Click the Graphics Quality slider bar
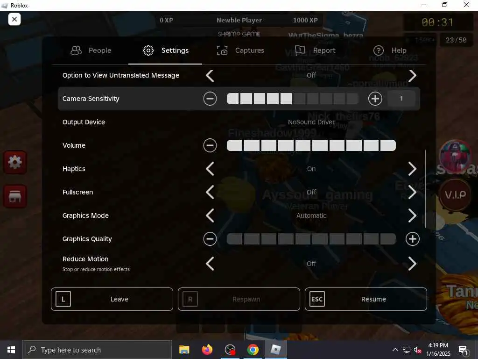The height and width of the screenshot is (359, 478). [311, 239]
